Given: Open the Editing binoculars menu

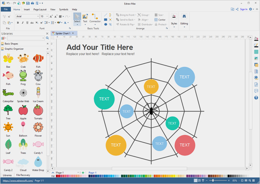Looking at the screenshot, I should point(184,20).
